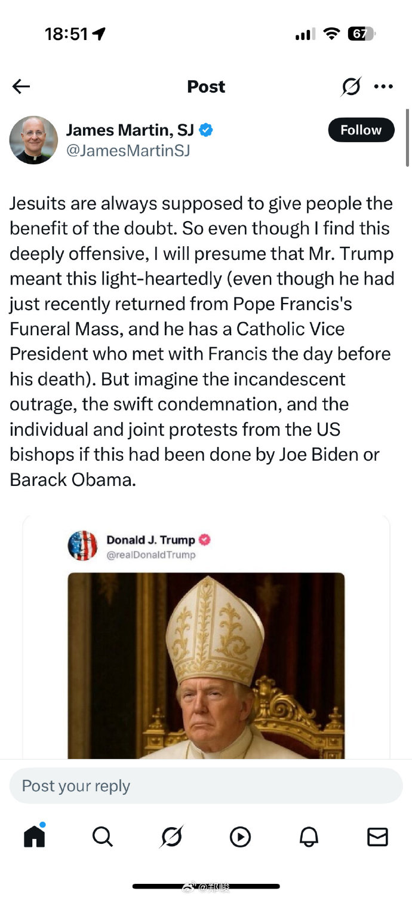Open quoted @realDonaldTrump handle

point(150,555)
